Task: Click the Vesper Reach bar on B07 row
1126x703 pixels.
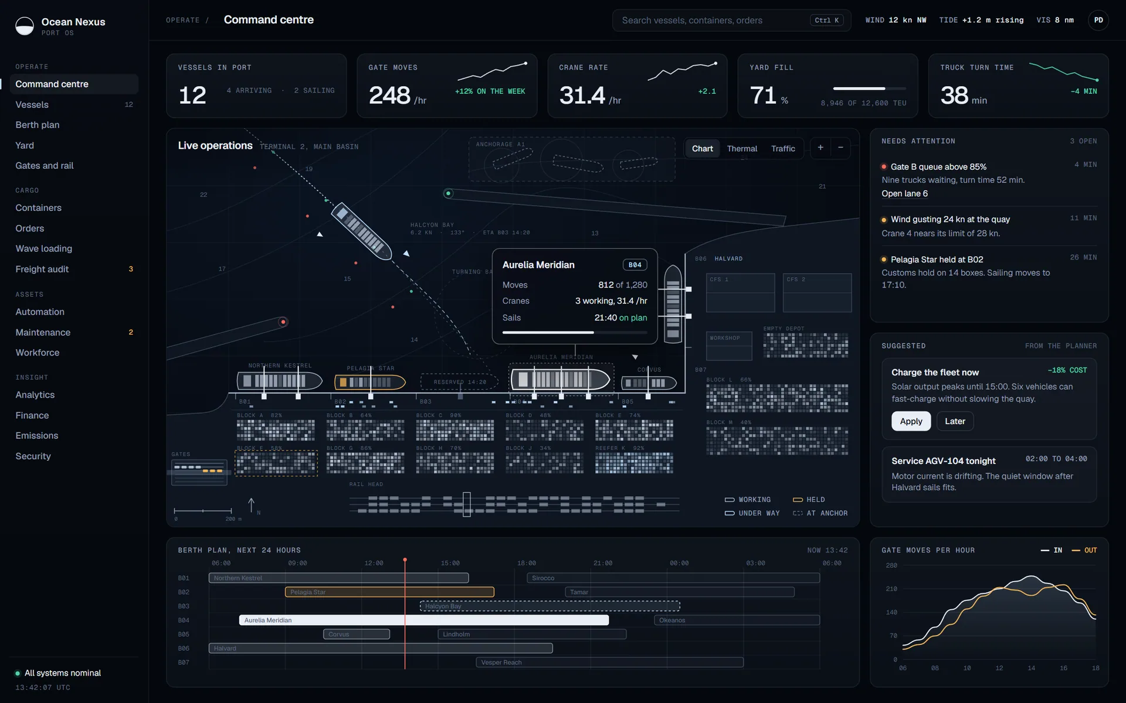Action: 610,663
